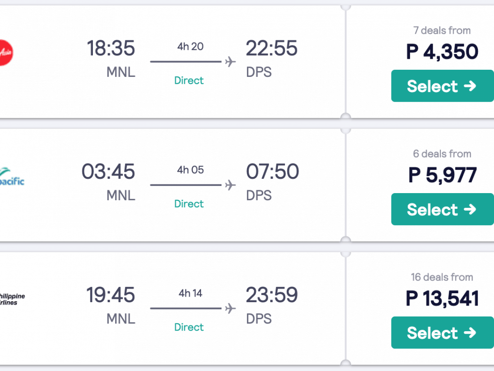Image resolution: width=494 pixels, height=371 pixels.
Task: Click the 22:55 DPS arrival time
Action: tap(272, 48)
